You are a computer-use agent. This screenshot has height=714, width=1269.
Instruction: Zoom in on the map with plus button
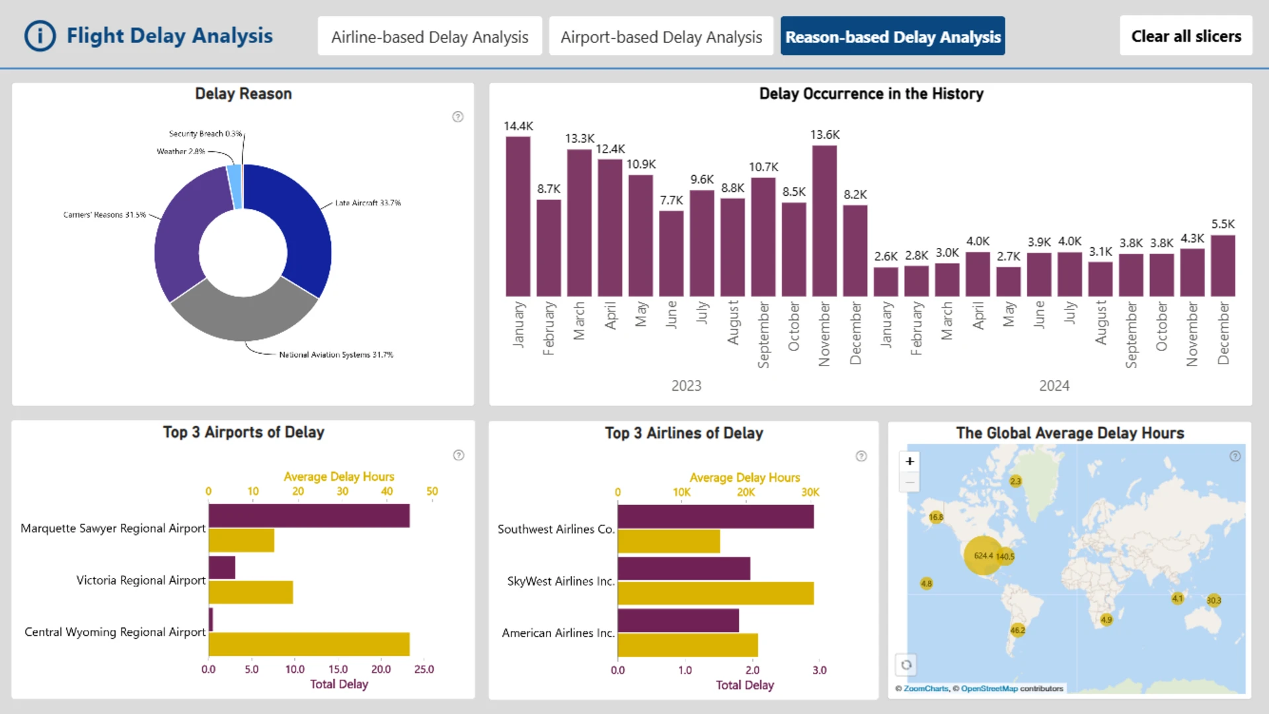click(909, 461)
